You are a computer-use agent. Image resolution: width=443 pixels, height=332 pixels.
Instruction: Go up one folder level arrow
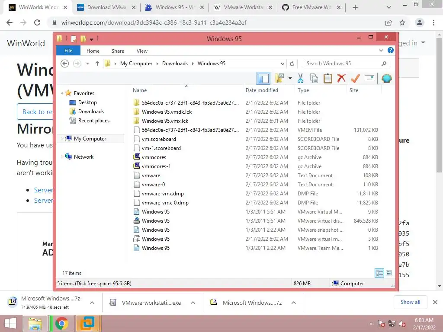97,64
